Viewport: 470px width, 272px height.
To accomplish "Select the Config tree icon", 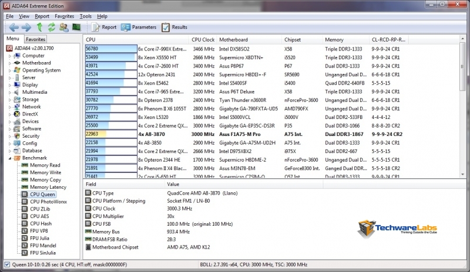I will [17, 144].
